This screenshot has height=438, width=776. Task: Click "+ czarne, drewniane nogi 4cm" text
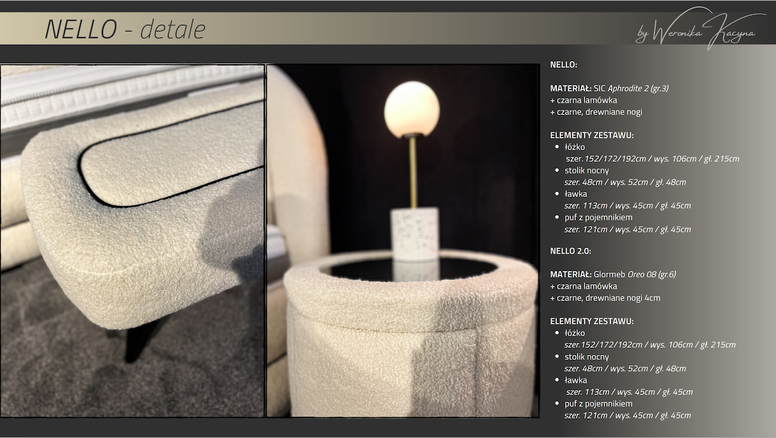point(605,298)
